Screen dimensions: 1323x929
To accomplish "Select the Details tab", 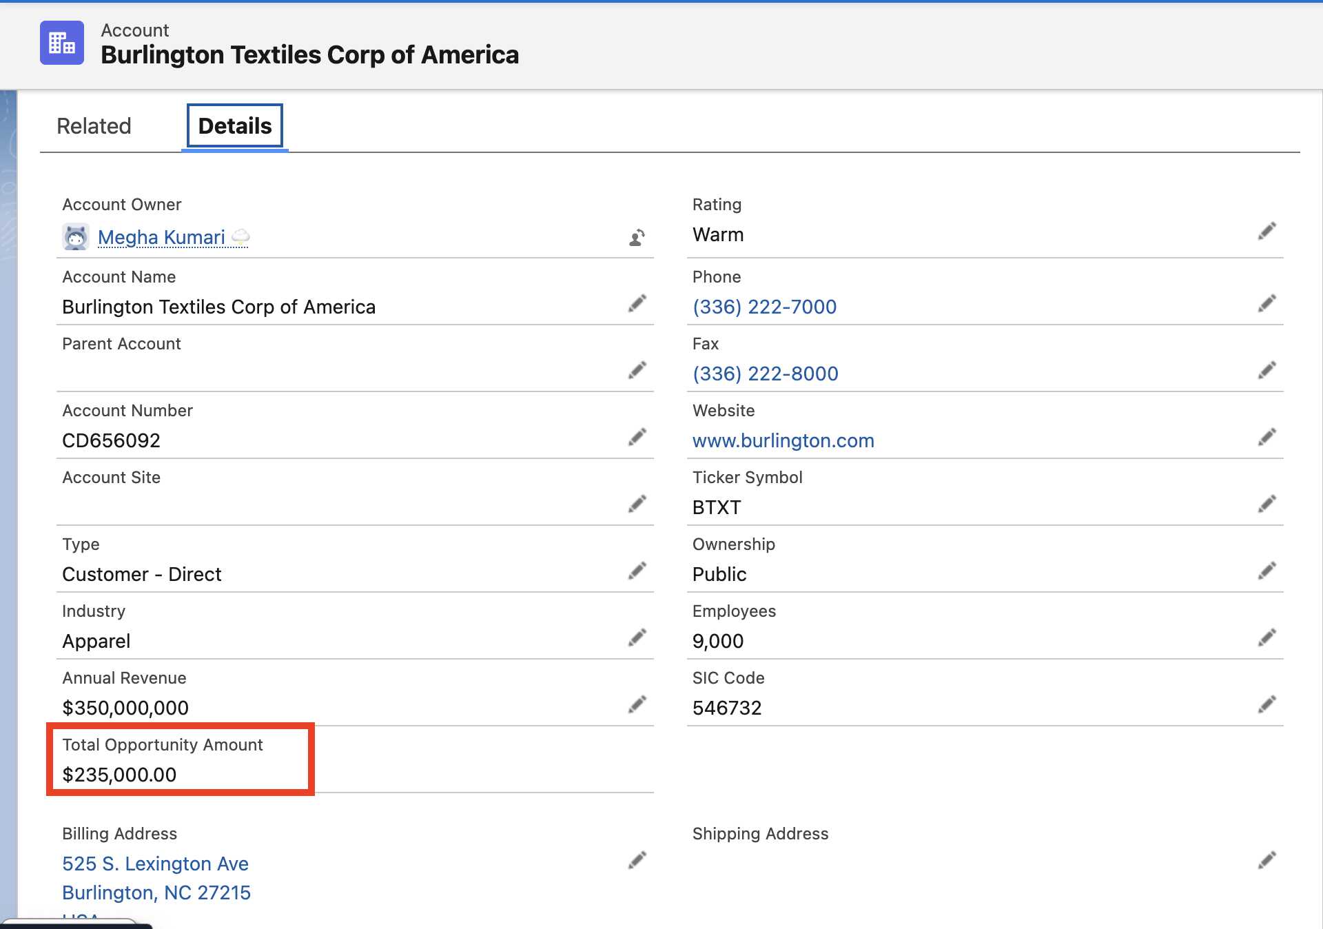I will click(235, 126).
